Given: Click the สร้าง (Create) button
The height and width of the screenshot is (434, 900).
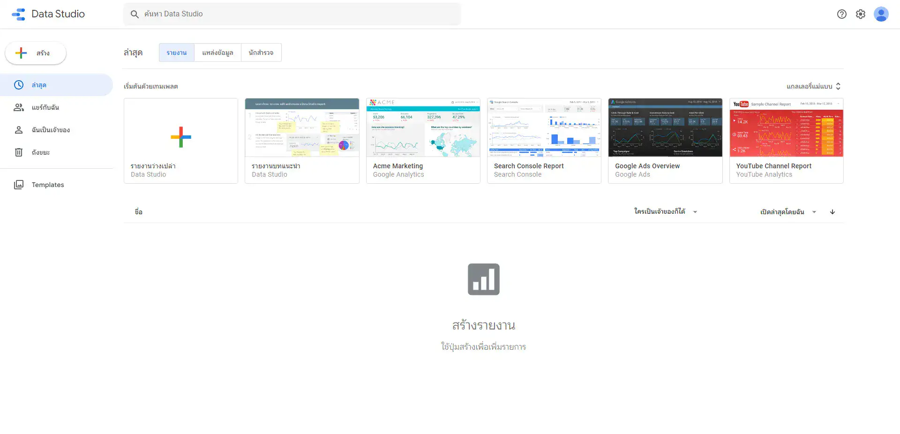Looking at the screenshot, I should tap(35, 53).
